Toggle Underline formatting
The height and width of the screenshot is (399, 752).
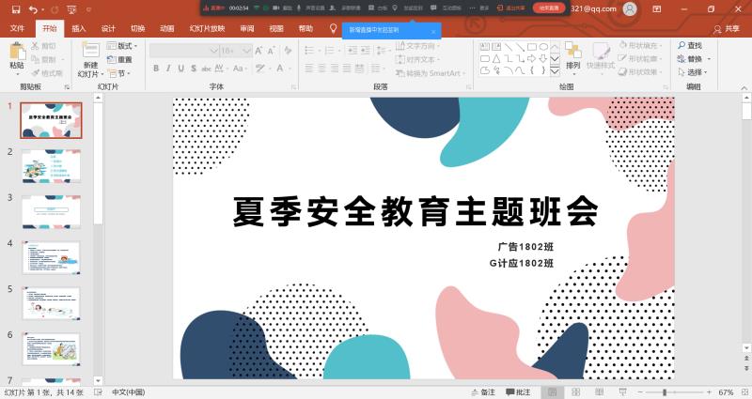(180, 69)
